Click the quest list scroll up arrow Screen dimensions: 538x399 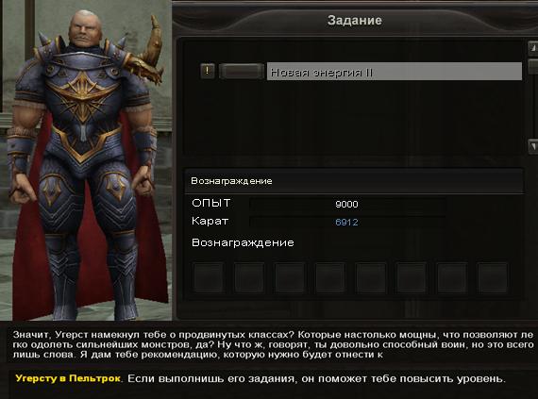533,48
